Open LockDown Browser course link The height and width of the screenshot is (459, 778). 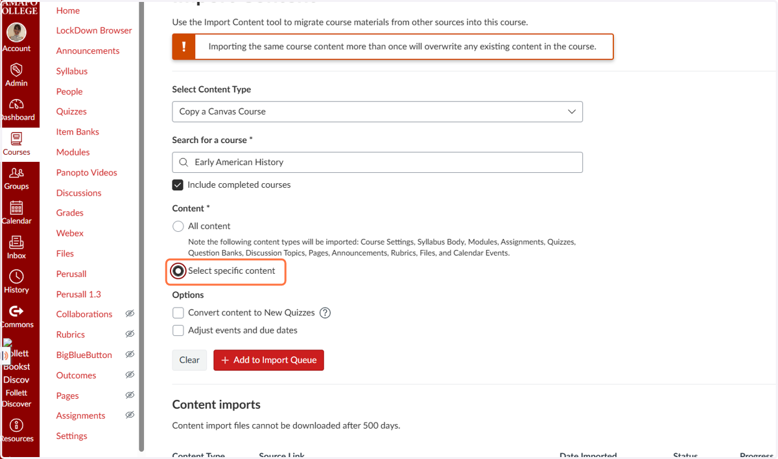tap(94, 30)
